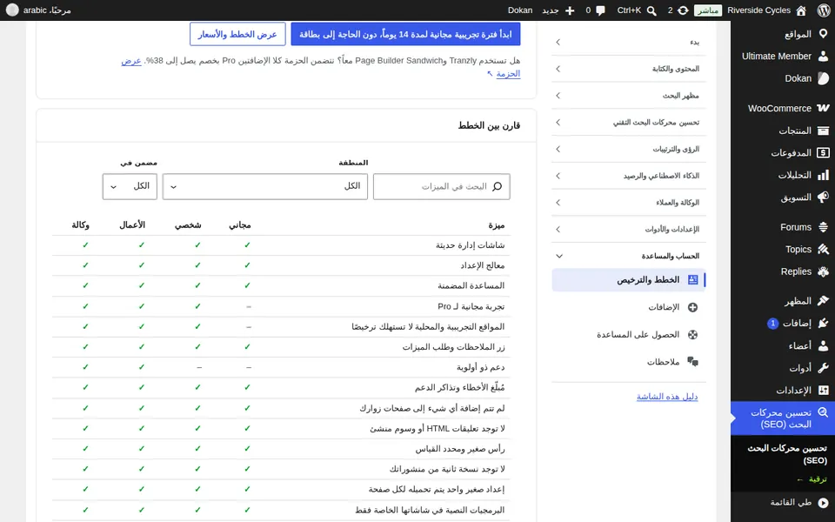The height and width of the screenshot is (522, 835).
Task: Click the دعم ذو أولوية feature row
Action: pos(281,367)
